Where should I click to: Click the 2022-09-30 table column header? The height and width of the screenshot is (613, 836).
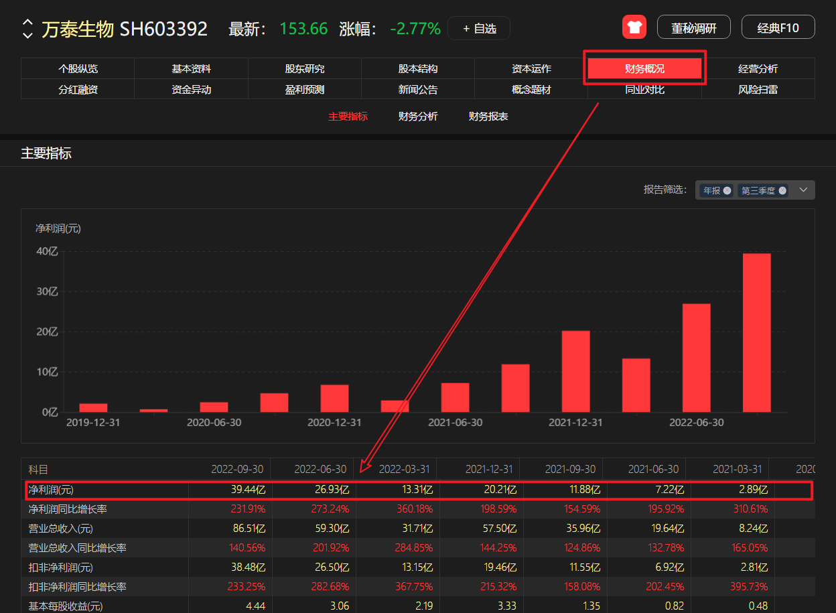click(238, 470)
